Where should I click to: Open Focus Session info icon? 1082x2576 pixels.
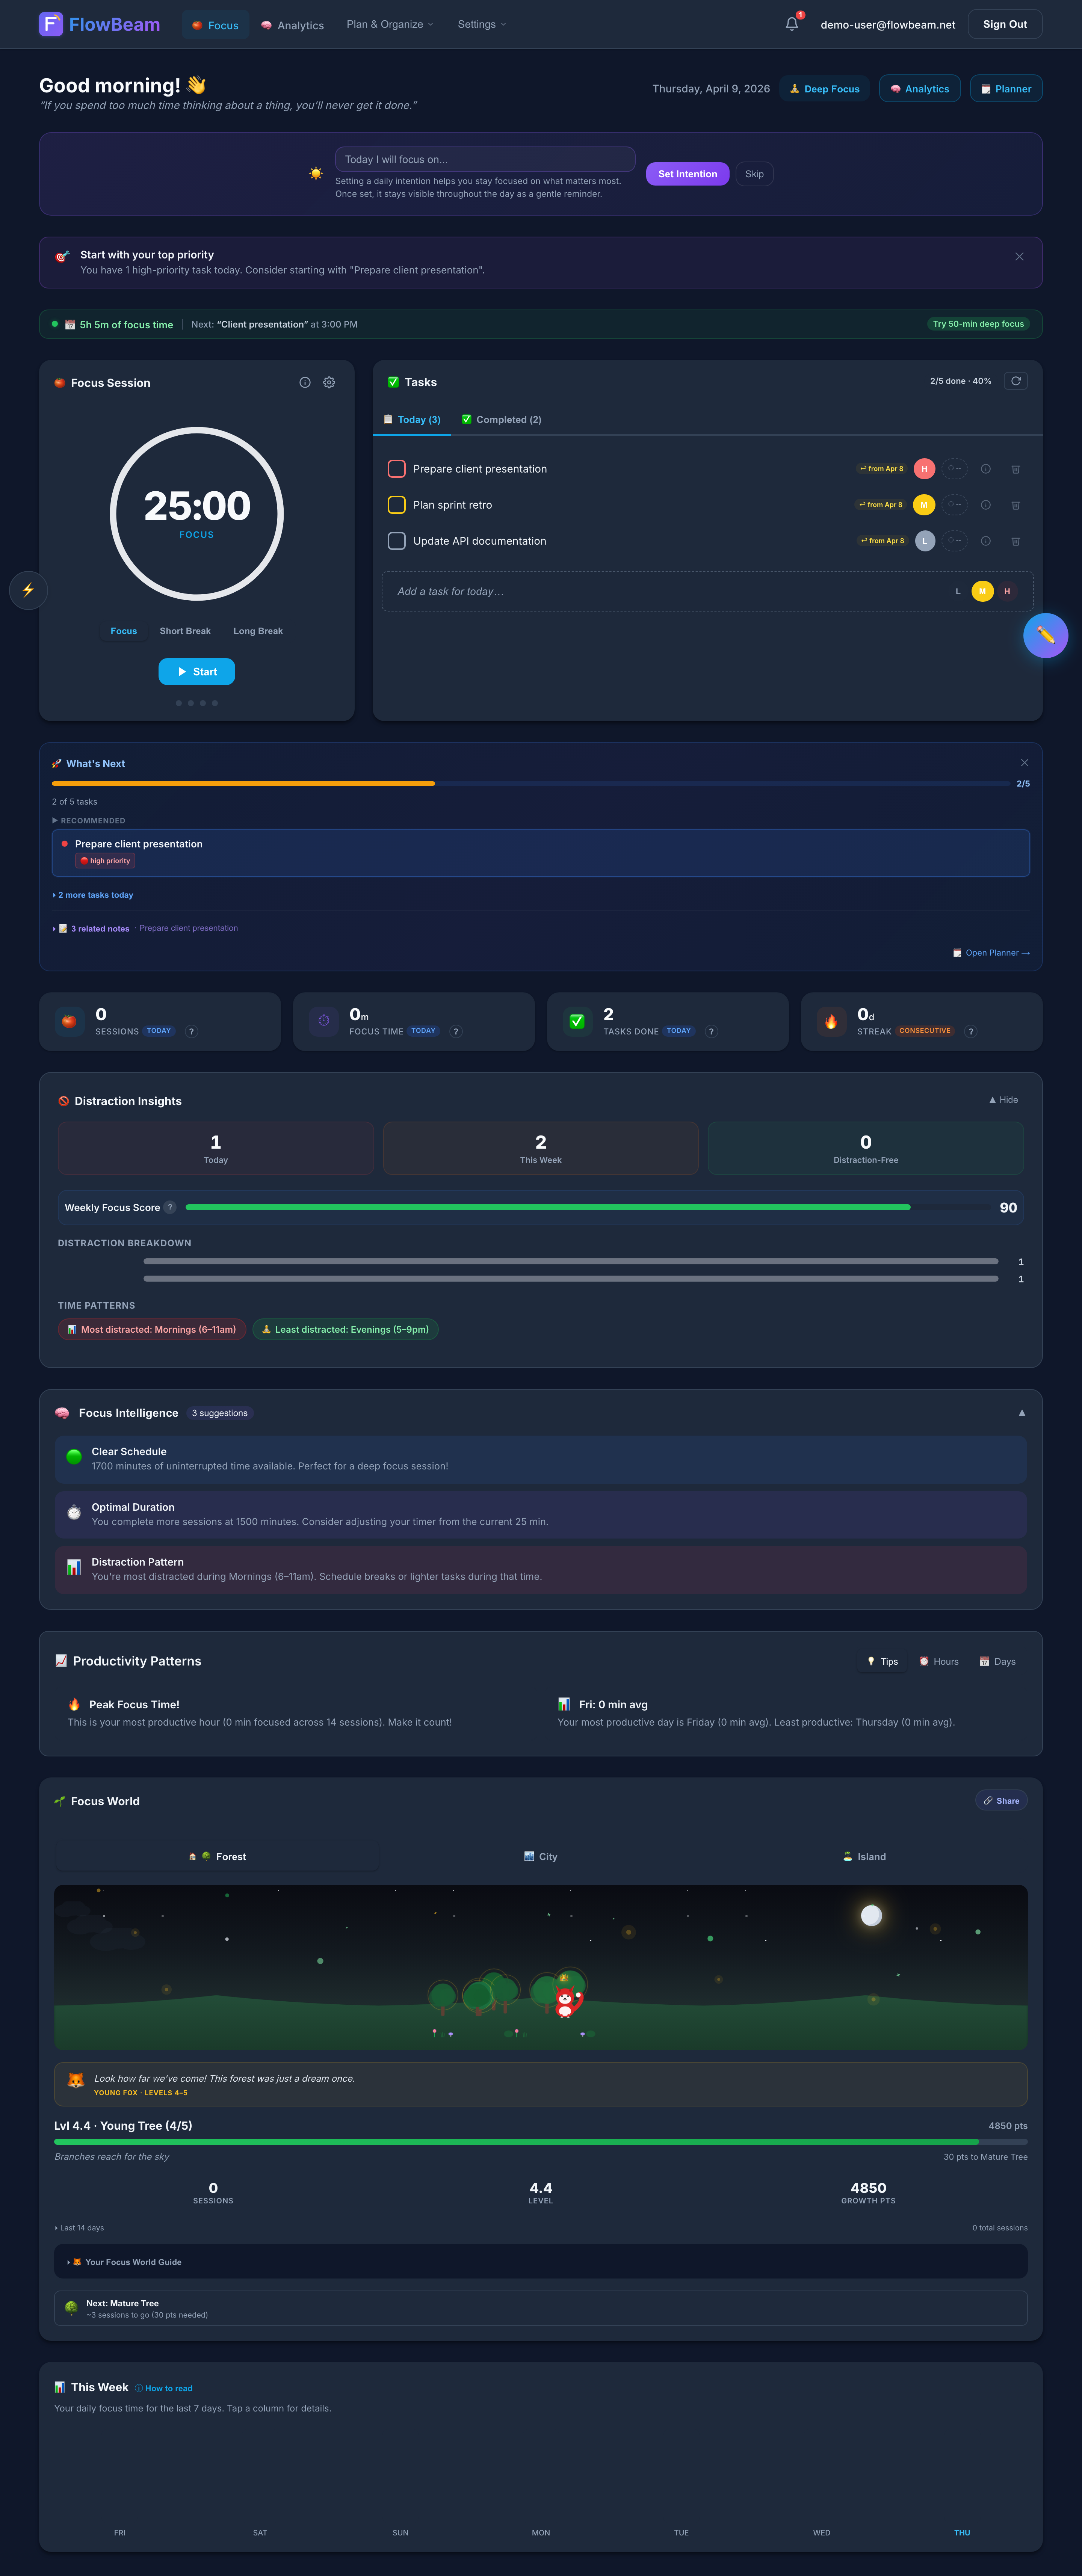[x=305, y=382]
